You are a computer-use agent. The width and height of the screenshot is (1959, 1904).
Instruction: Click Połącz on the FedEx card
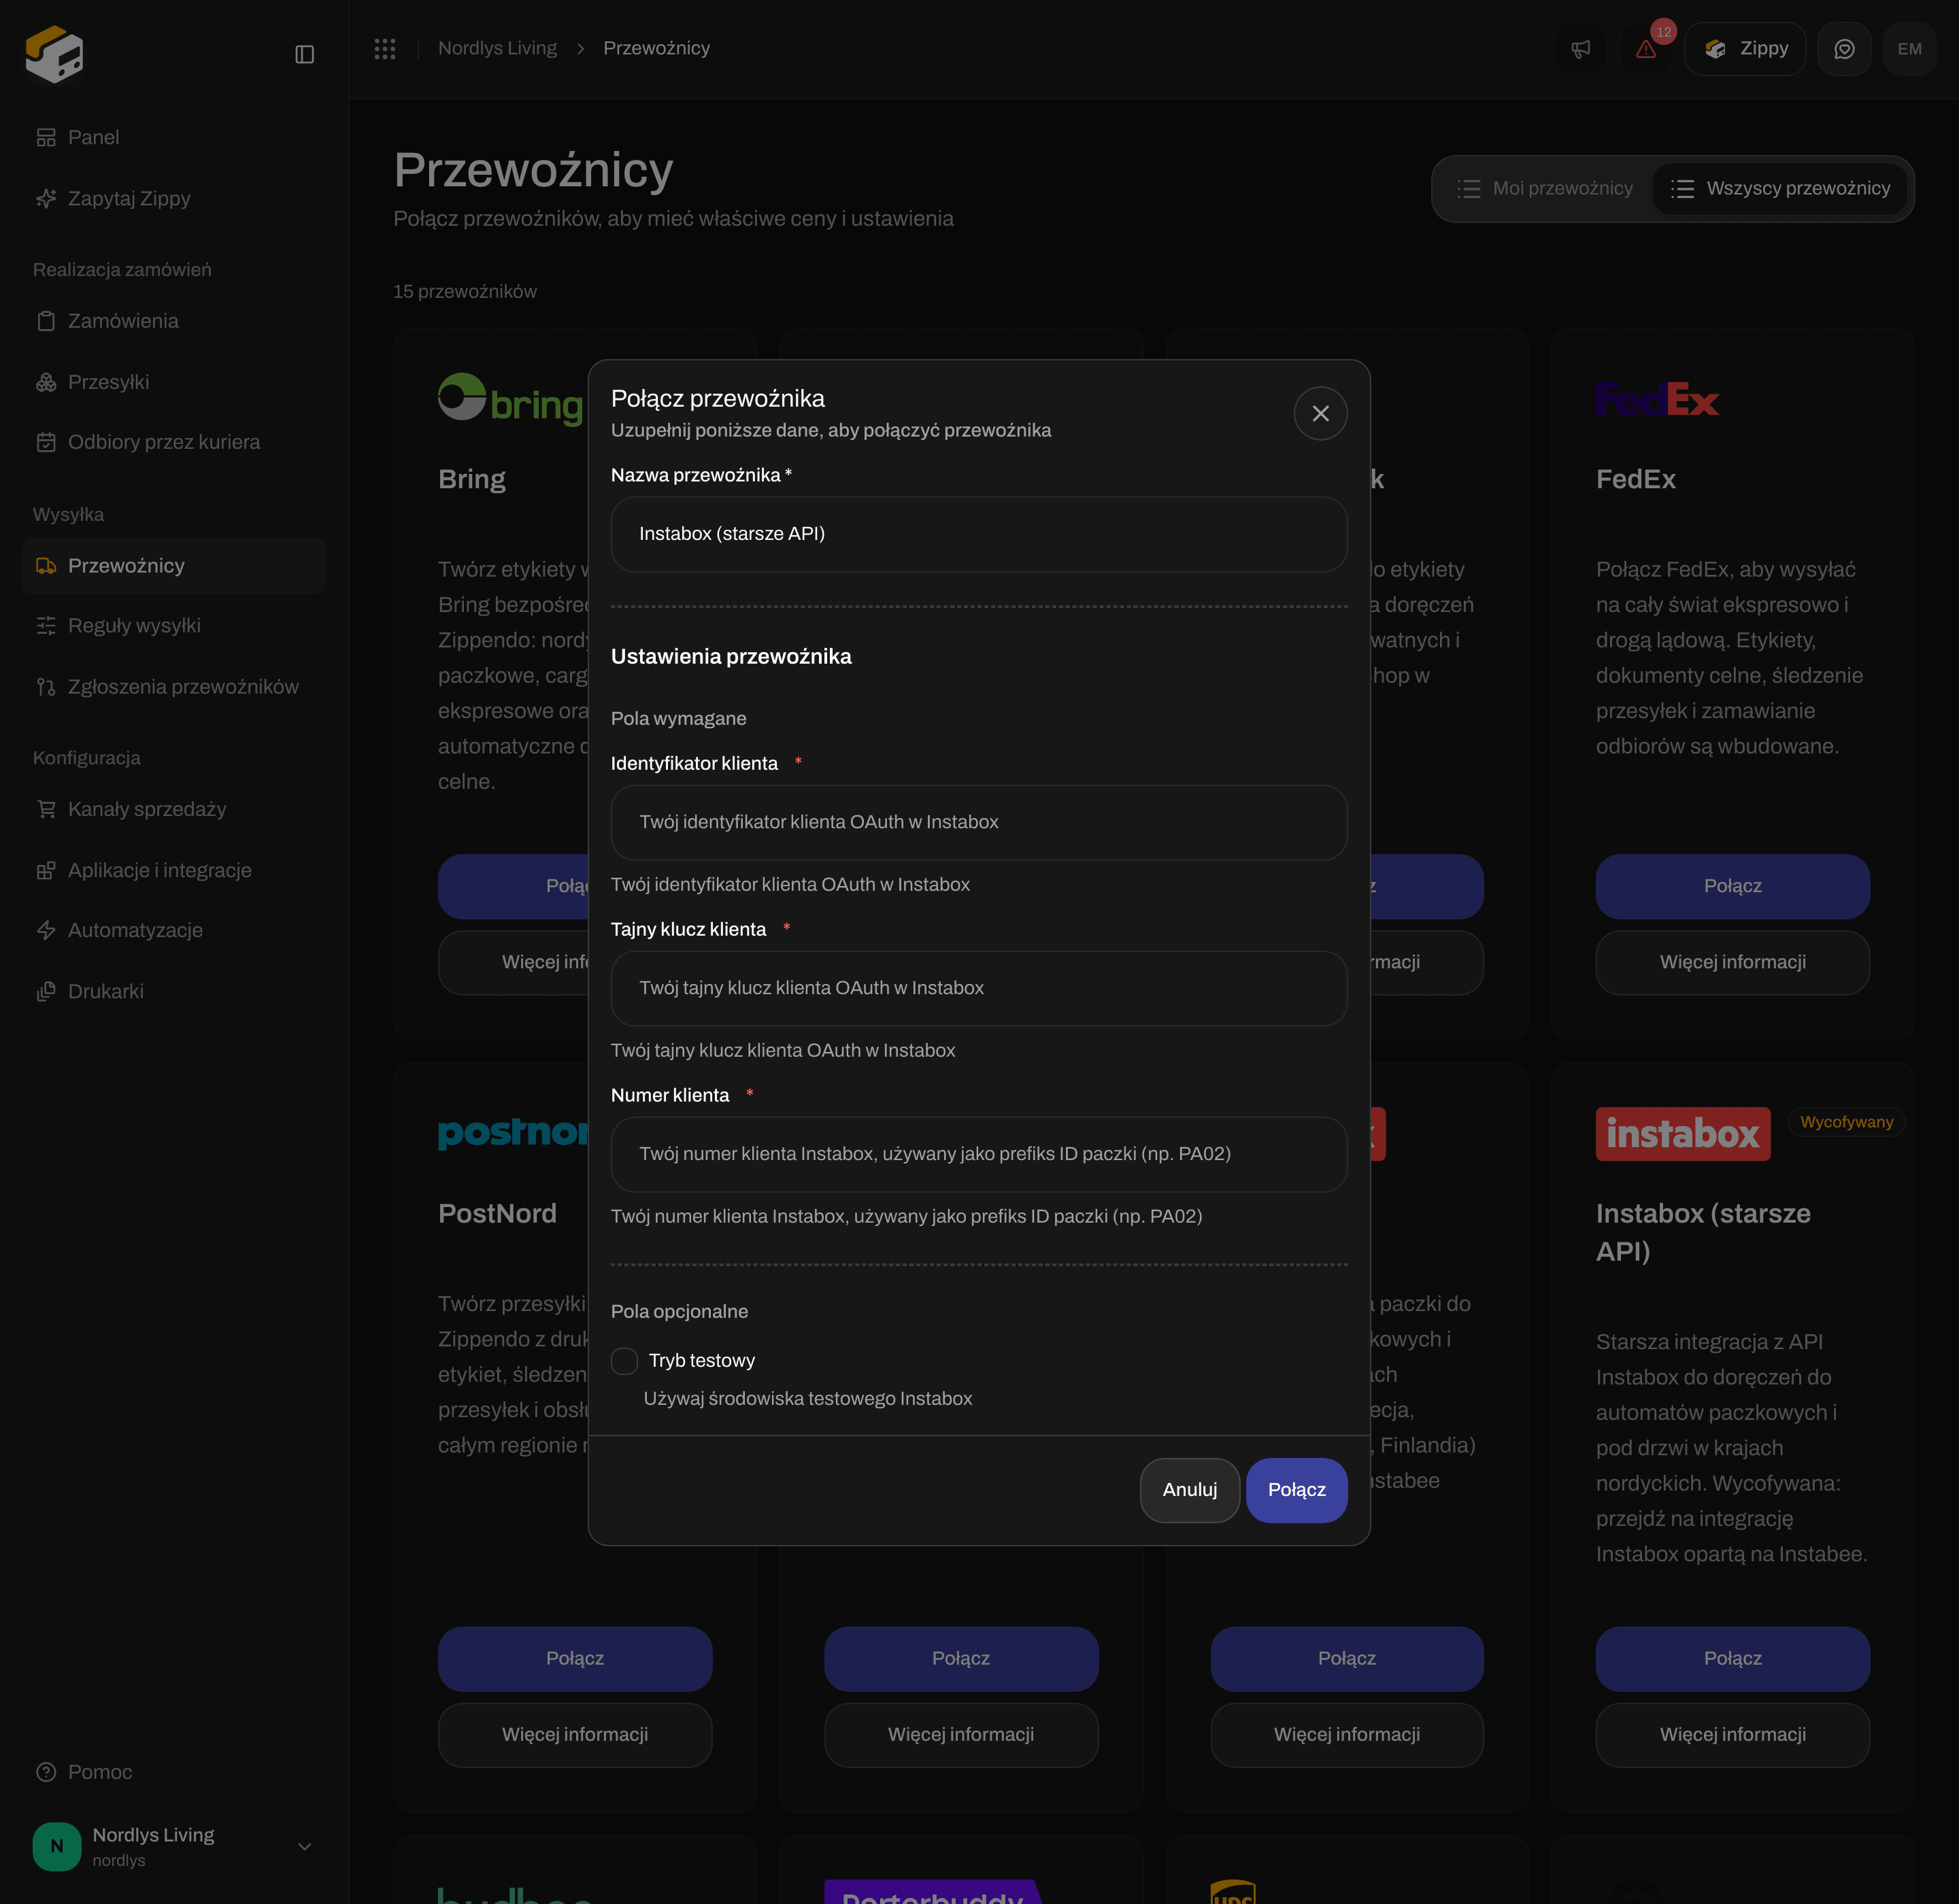1733,886
